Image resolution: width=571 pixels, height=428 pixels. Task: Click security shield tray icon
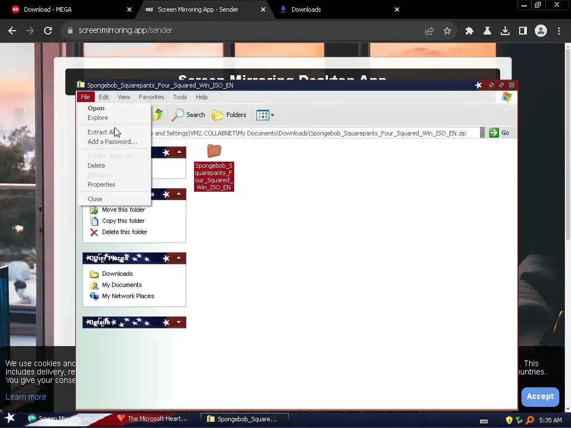(509, 420)
